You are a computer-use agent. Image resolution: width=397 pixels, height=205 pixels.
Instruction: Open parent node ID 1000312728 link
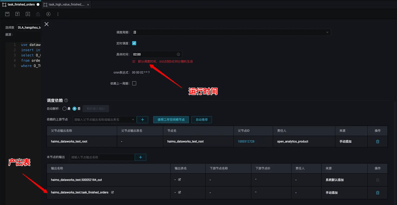246,142
